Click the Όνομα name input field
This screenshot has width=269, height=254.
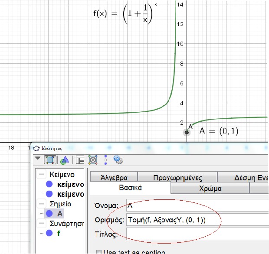[x=197, y=205]
